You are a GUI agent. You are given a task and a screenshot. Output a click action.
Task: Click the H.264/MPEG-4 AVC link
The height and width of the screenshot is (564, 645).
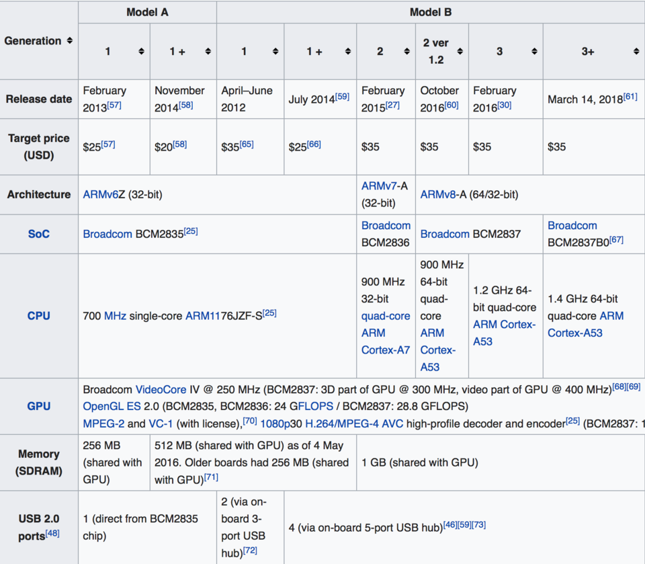pyautogui.click(x=354, y=424)
